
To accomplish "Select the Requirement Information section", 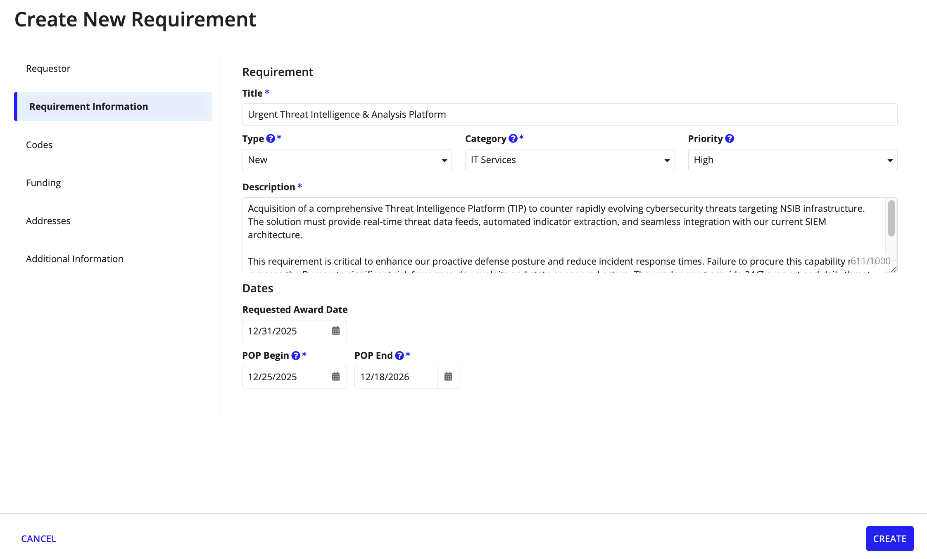I will (x=113, y=107).
